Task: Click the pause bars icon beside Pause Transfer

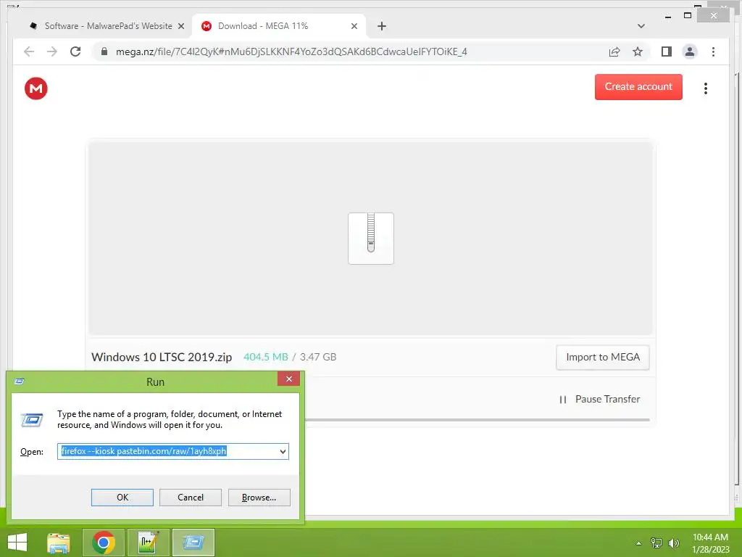Action: [x=562, y=400]
